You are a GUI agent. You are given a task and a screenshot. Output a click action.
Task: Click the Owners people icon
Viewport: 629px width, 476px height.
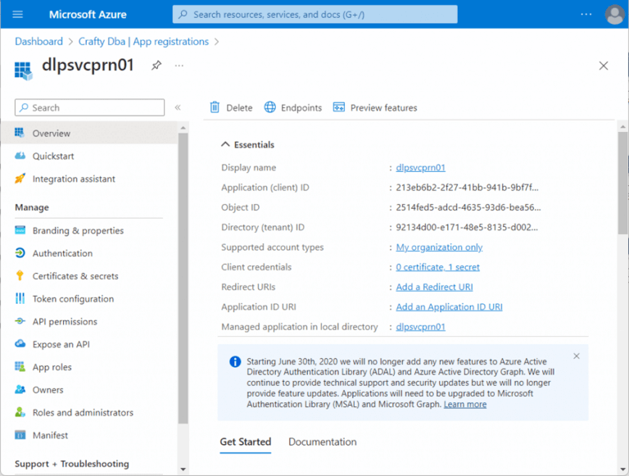pyautogui.click(x=20, y=389)
